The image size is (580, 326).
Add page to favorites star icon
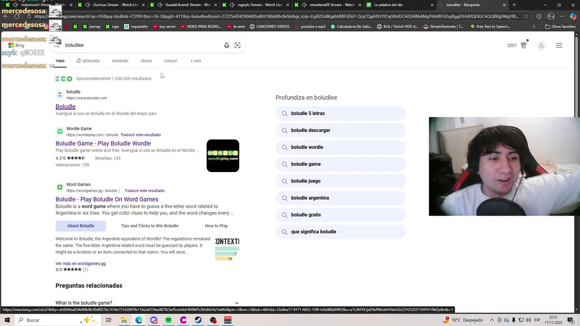pos(526,16)
